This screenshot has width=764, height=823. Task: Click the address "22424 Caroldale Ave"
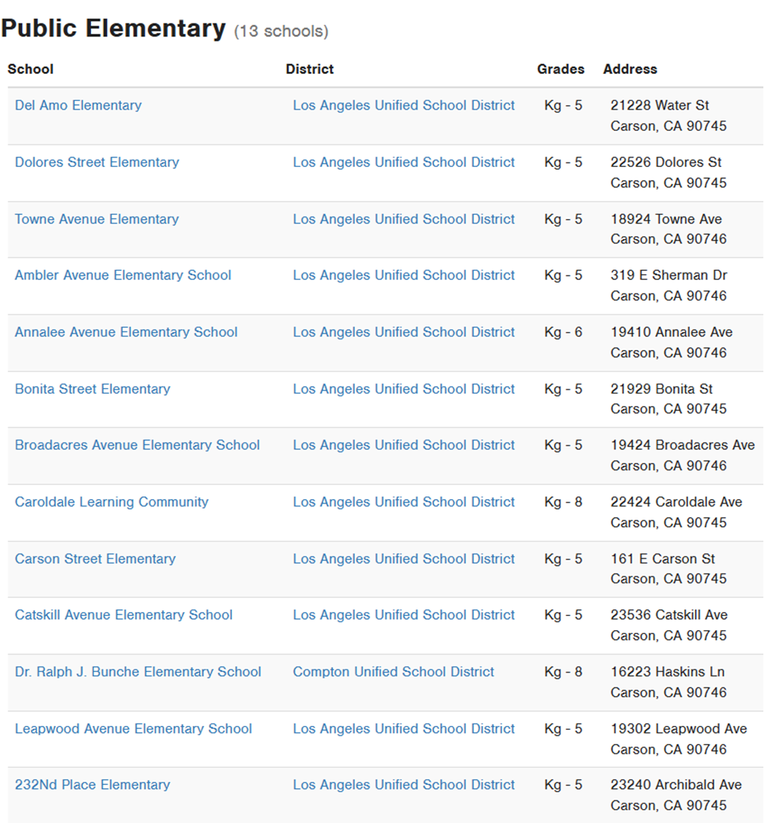tap(676, 502)
